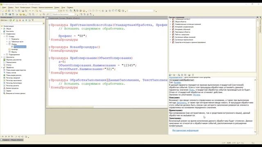Follow the Истина link in help text
Image resolution: width=262 pixels, height=147 pixels.
pos(196,95)
